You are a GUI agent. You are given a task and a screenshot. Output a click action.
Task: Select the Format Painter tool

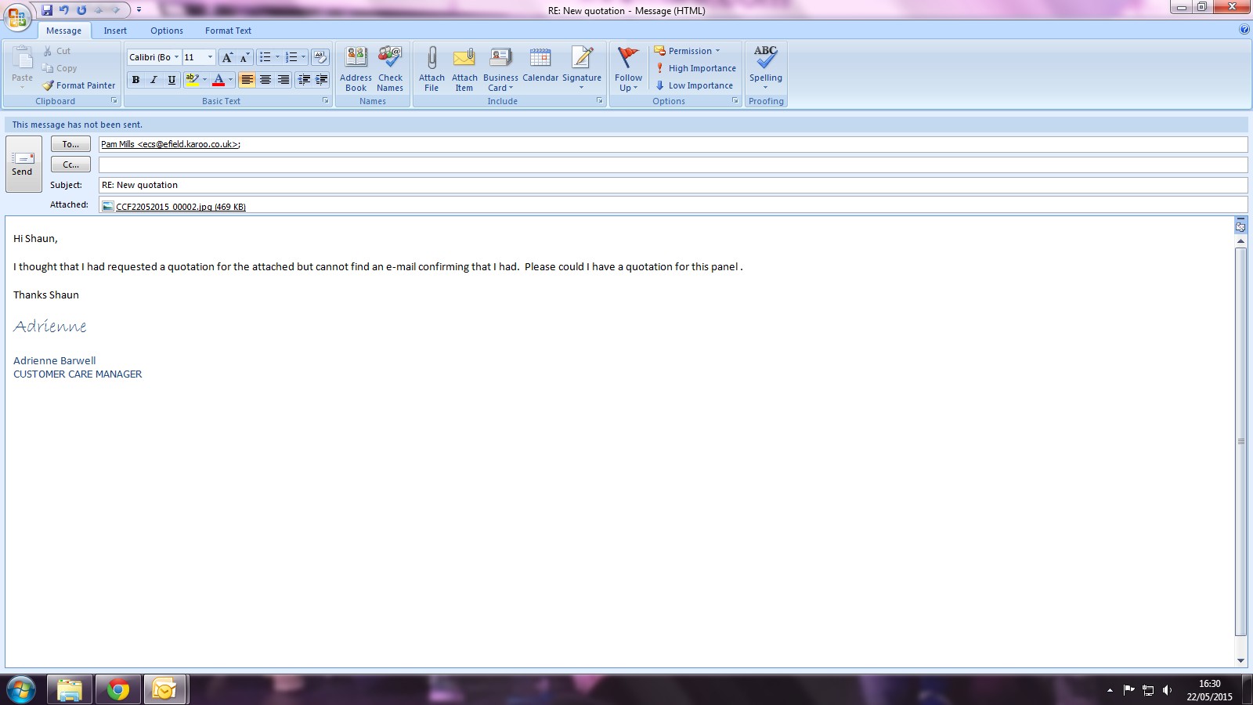[78, 85]
